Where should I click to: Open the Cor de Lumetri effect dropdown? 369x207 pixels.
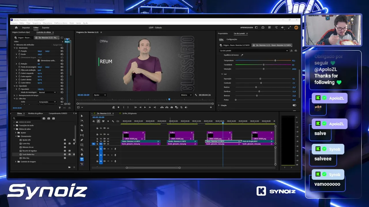(254, 51)
